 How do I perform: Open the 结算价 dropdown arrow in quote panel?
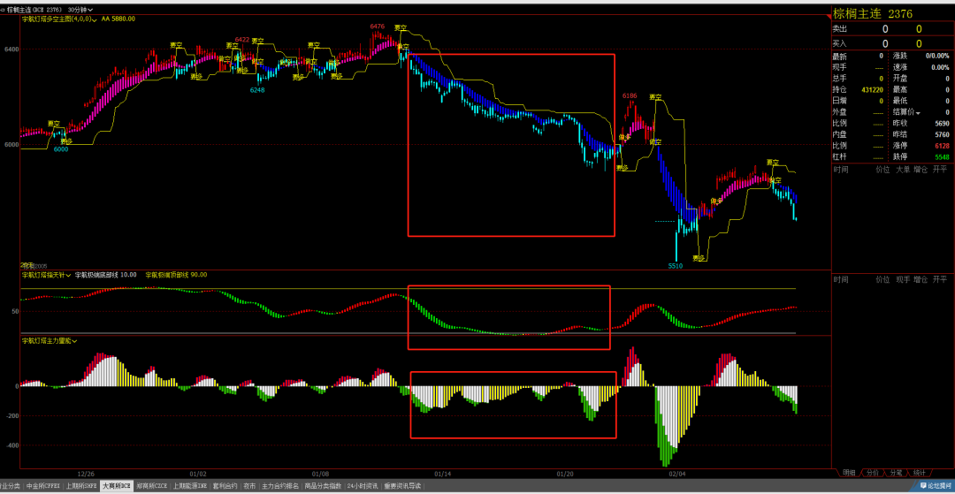[917, 112]
